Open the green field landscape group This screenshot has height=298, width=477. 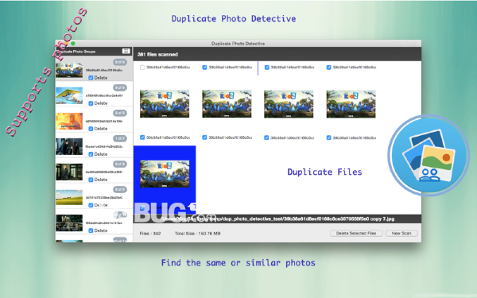[x=94, y=196]
